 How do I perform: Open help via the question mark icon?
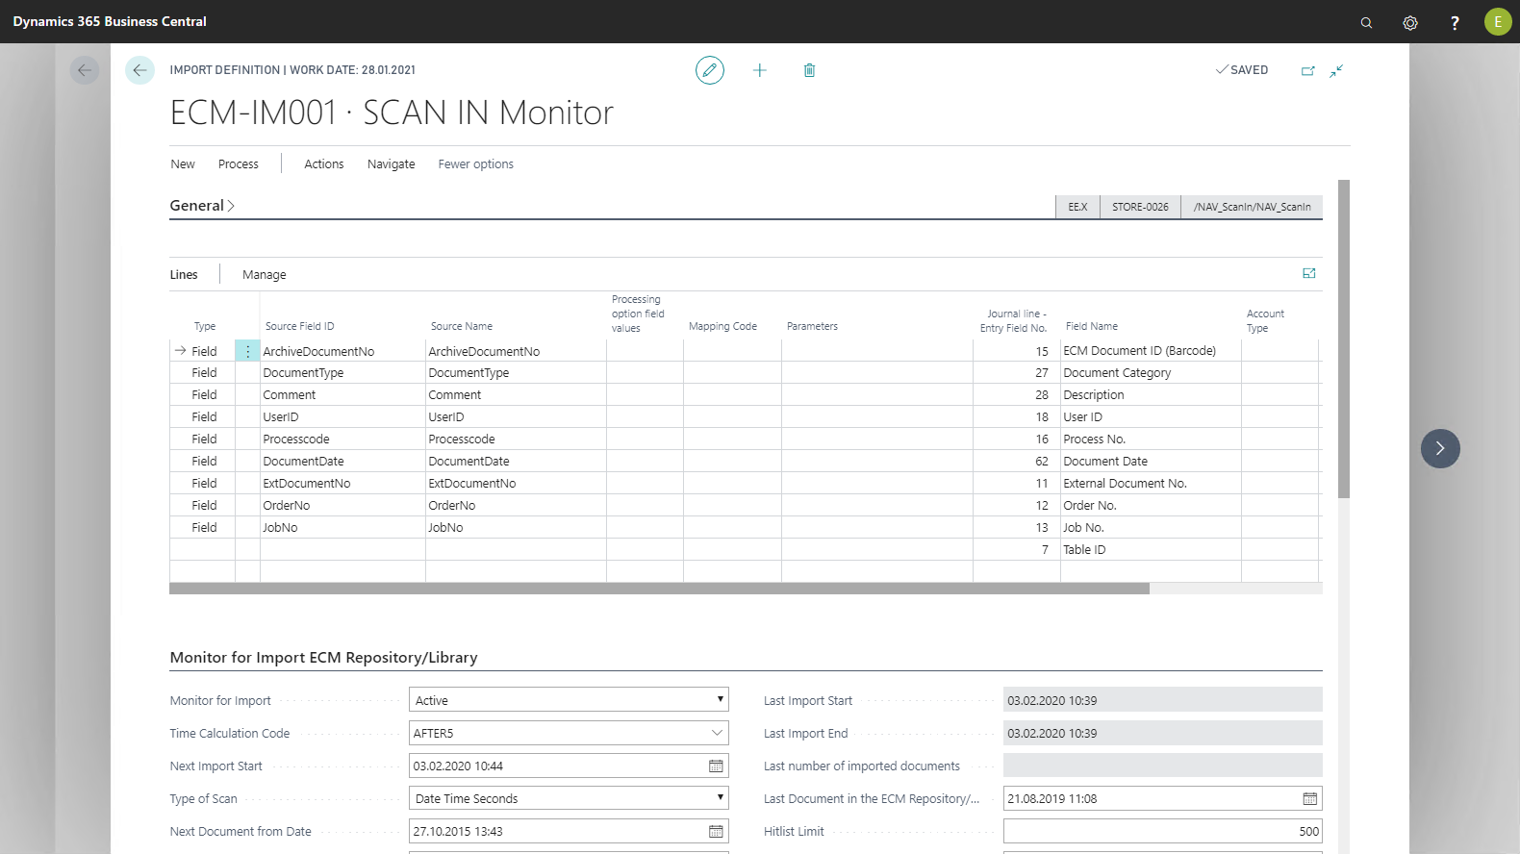point(1455,22)
